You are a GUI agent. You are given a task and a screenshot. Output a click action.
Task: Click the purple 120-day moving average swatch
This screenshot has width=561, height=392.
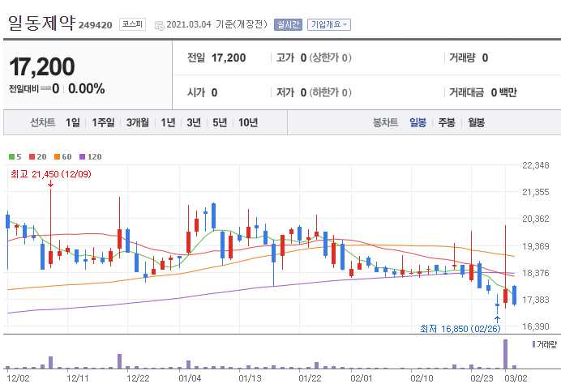(x=83, y=157)
